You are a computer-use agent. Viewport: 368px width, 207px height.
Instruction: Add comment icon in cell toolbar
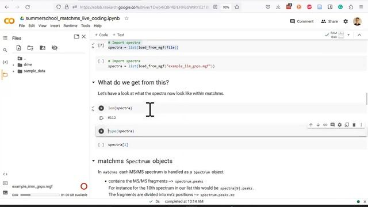332,125
